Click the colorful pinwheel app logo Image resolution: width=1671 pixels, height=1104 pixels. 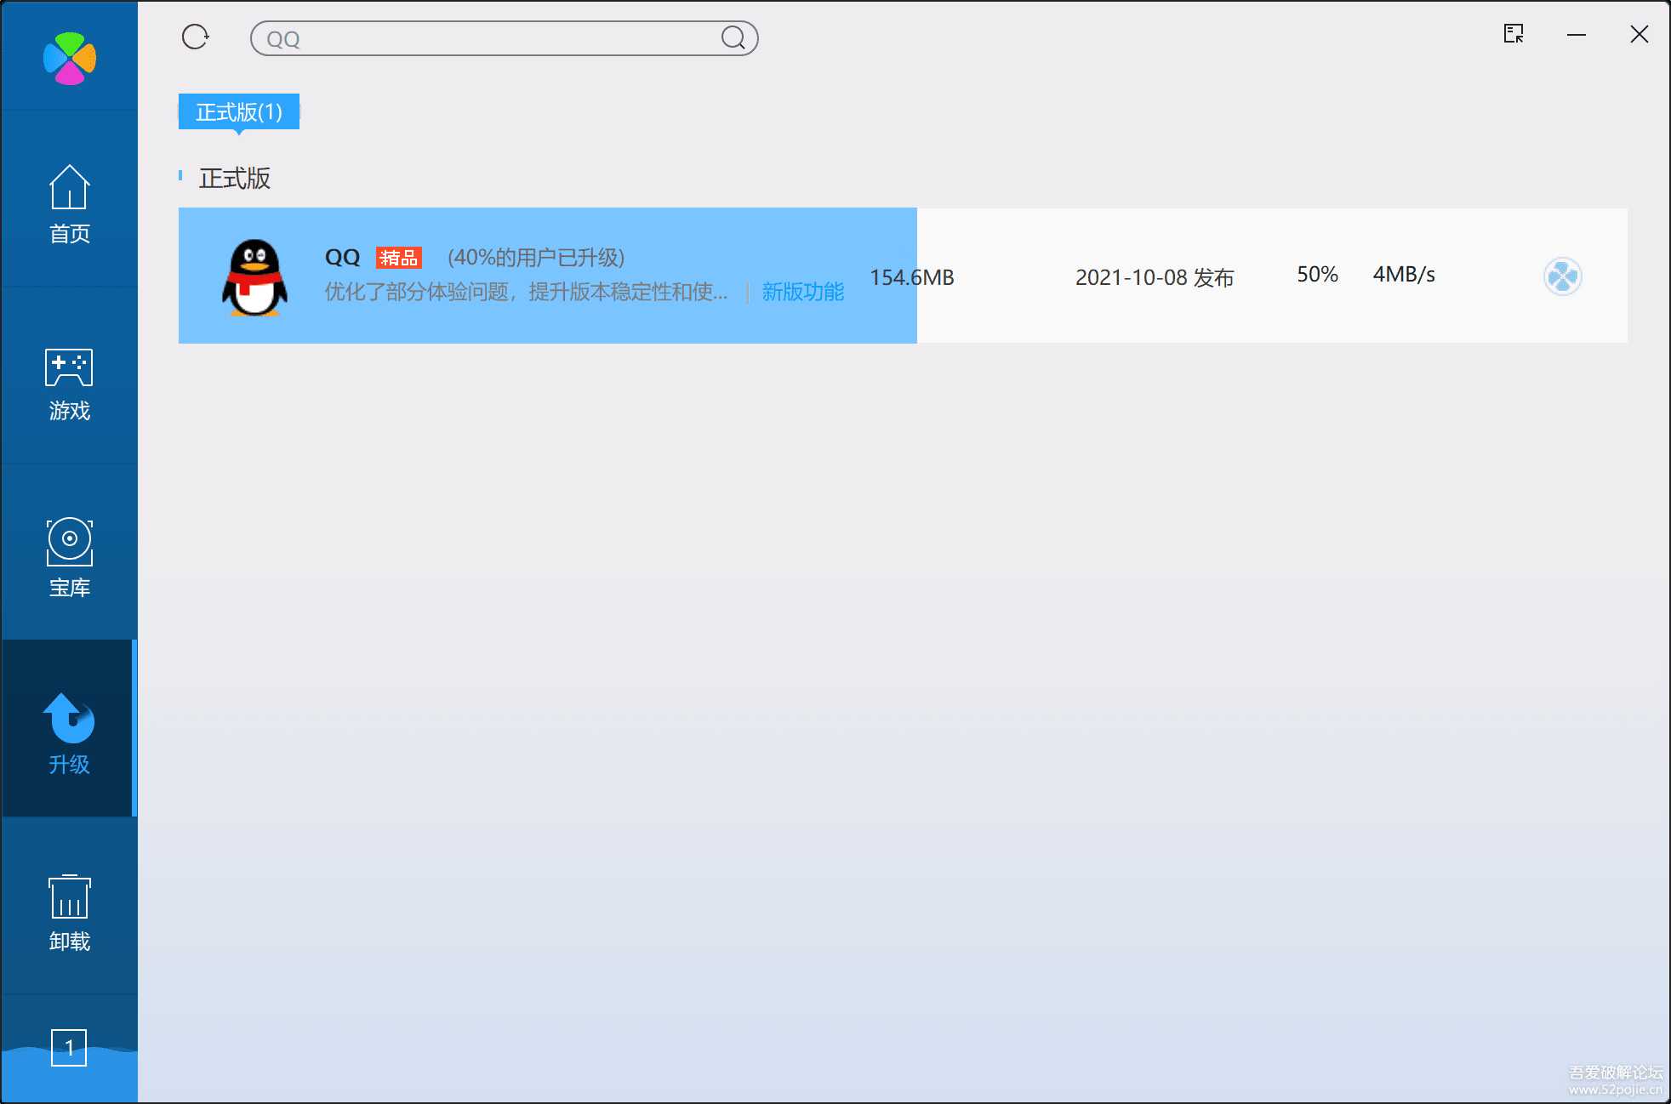click(68, 57)
